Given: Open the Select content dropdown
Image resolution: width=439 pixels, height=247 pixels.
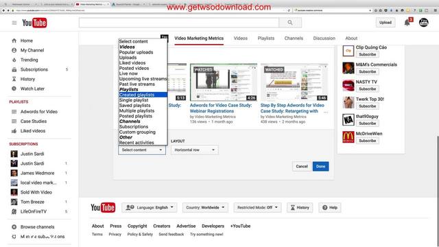Looking at the screenshot, I should [142, 150].
